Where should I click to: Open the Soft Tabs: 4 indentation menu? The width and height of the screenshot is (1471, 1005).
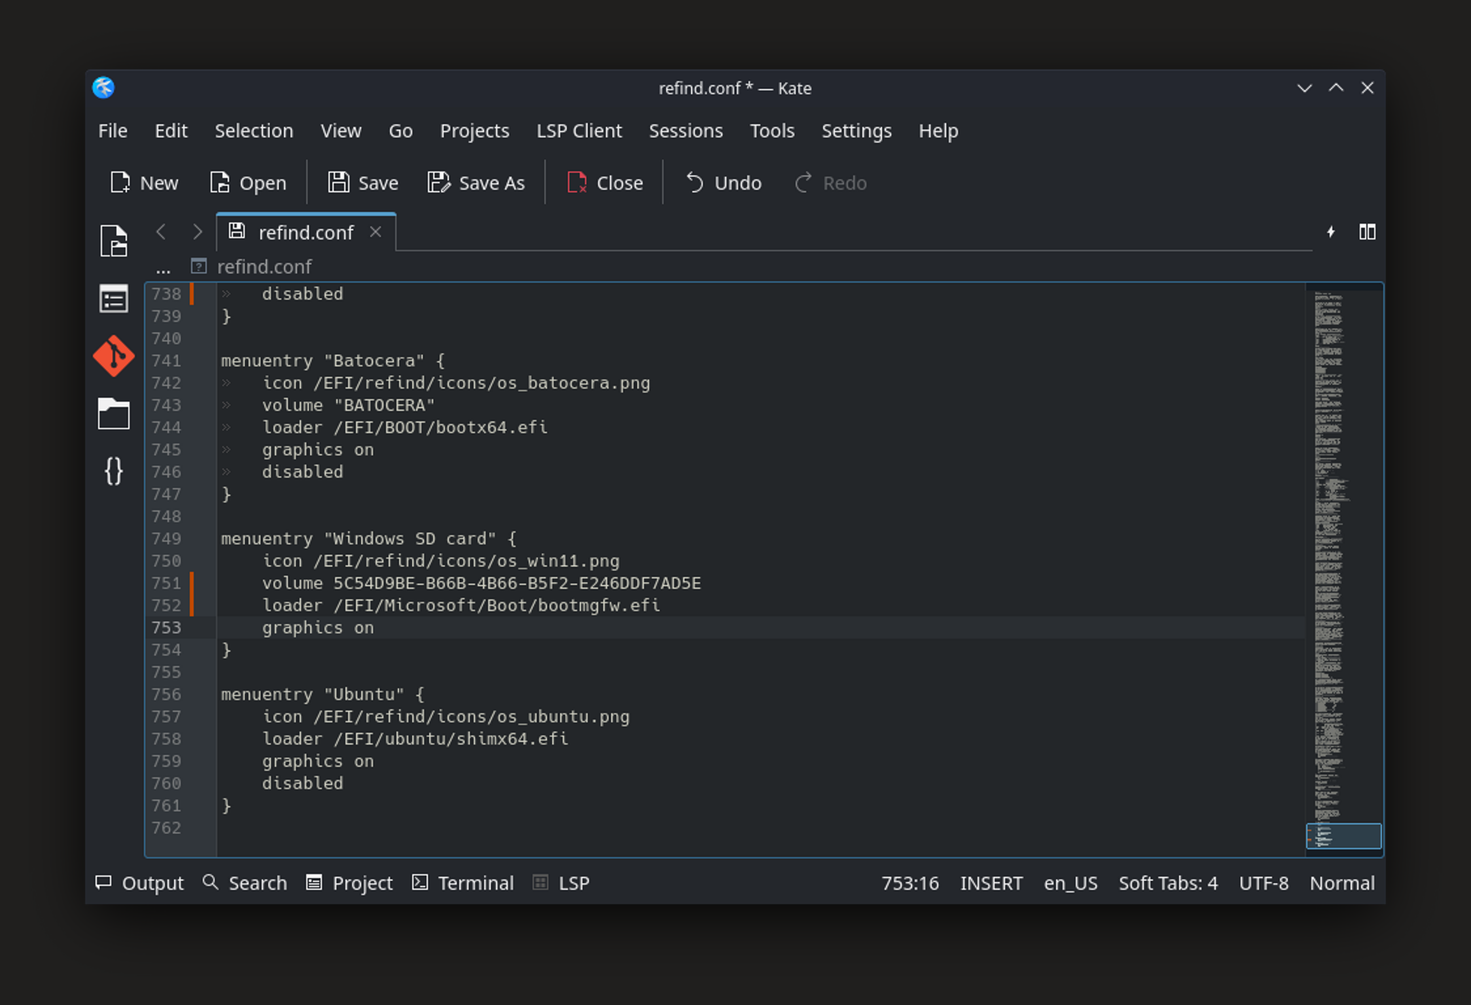tap(1167, 883)
